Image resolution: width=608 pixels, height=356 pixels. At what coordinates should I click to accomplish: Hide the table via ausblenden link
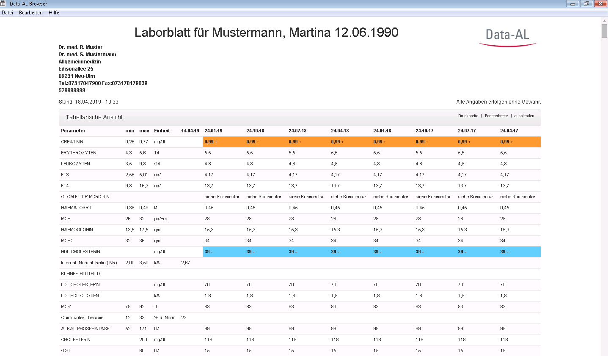[524, 116]
